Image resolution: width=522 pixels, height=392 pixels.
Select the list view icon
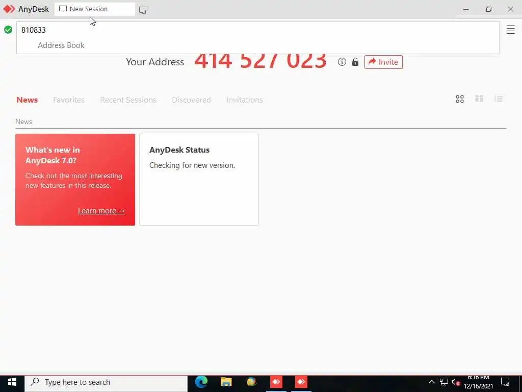pos(499,99)
